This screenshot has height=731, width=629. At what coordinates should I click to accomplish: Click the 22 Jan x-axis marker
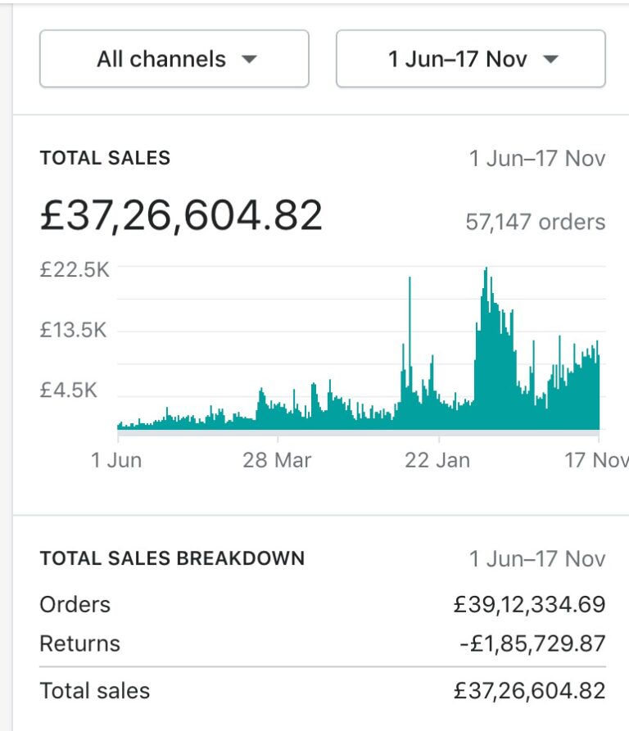pos(437,459)
